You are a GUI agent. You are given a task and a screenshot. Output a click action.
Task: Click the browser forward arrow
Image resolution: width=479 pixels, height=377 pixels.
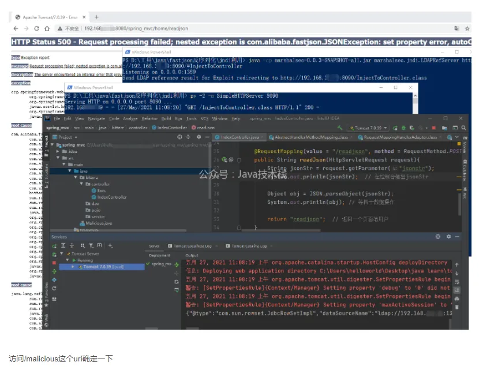tap(27, 28)
